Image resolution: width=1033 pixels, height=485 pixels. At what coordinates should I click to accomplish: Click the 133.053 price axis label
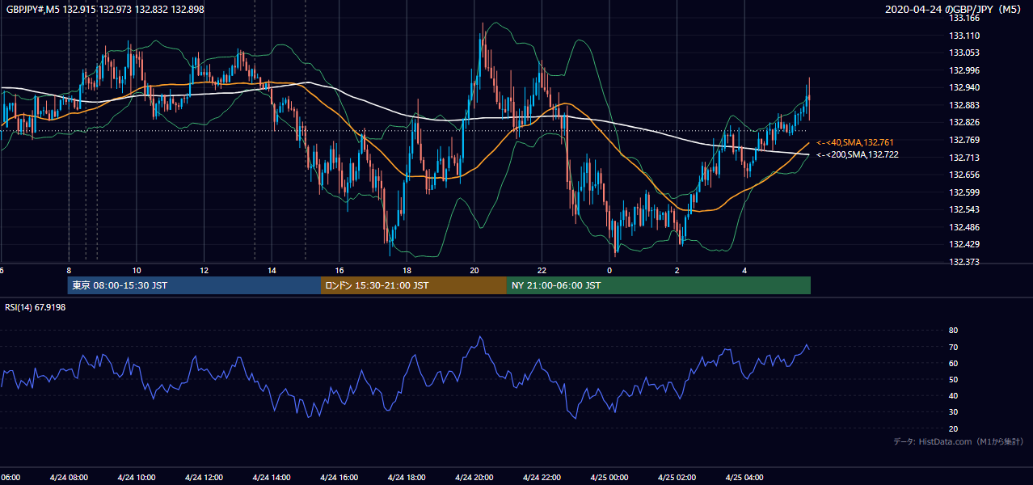pos(964,53)
